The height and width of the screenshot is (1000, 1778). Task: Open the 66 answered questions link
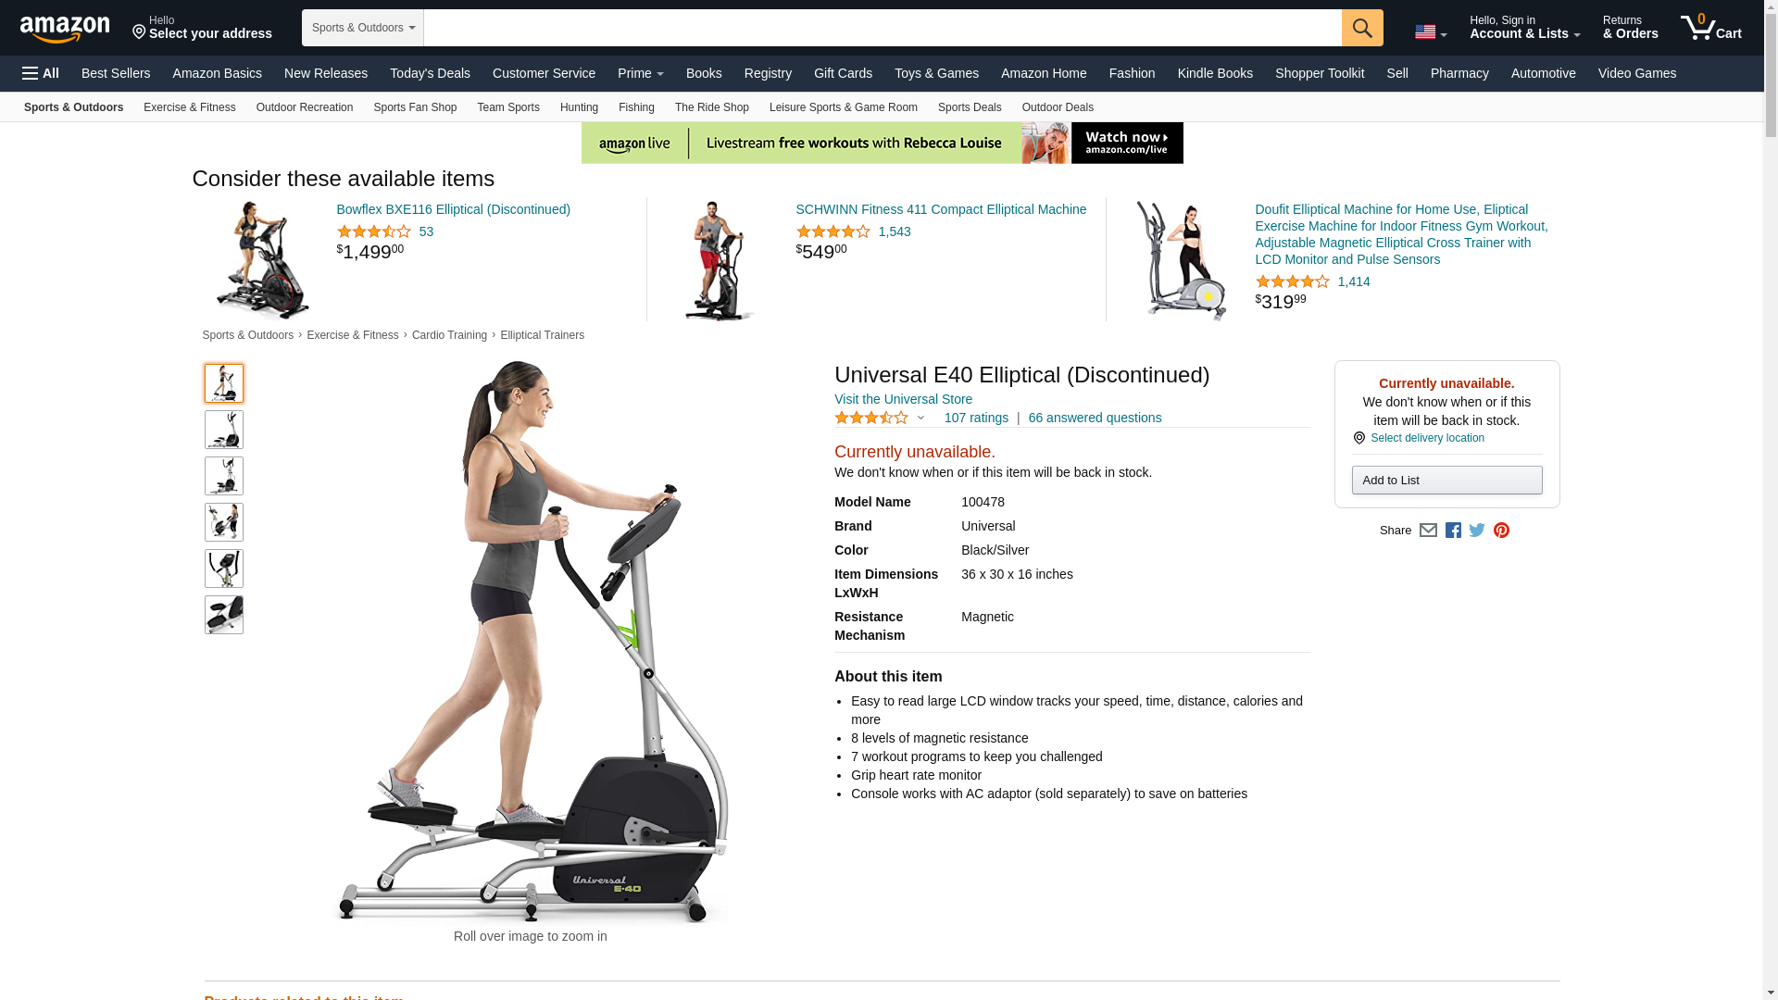(x=1095, y=418)
